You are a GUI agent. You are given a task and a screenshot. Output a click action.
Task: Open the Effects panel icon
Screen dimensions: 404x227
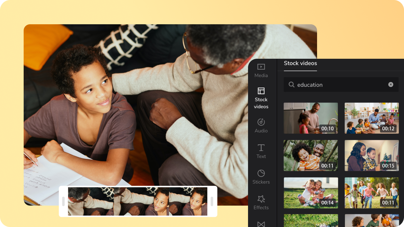(261, 199)
